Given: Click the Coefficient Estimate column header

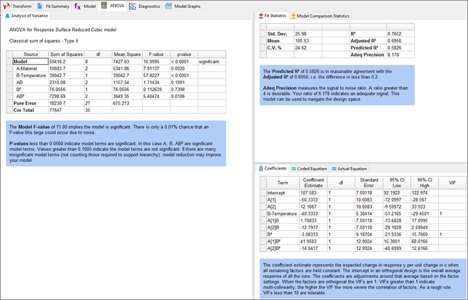Looking at the screenshot, I should [x=314, y=182].
